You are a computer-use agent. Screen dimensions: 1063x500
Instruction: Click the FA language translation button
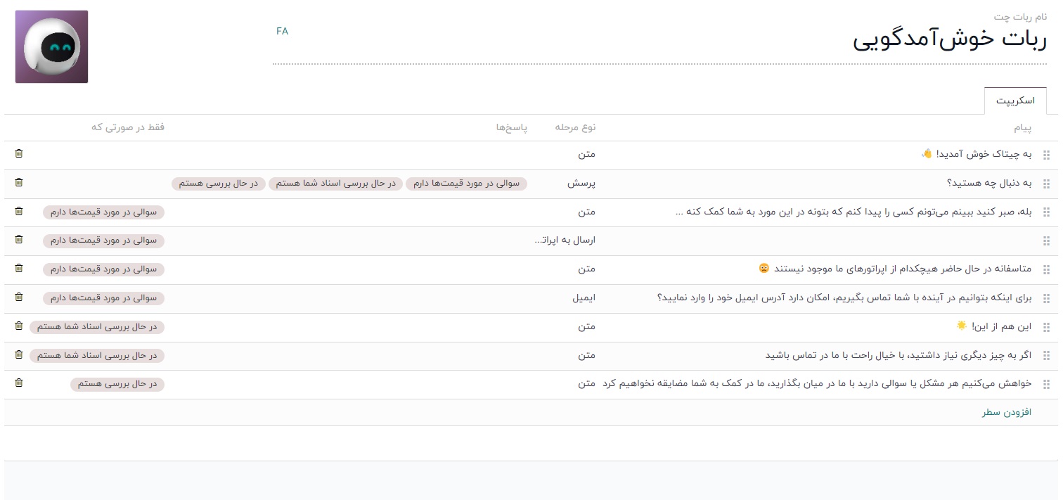coord(282,31)
